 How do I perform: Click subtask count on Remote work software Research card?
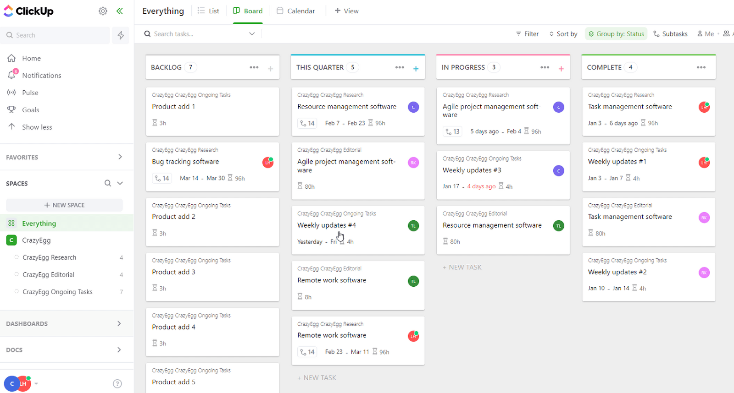click(307, 352)
